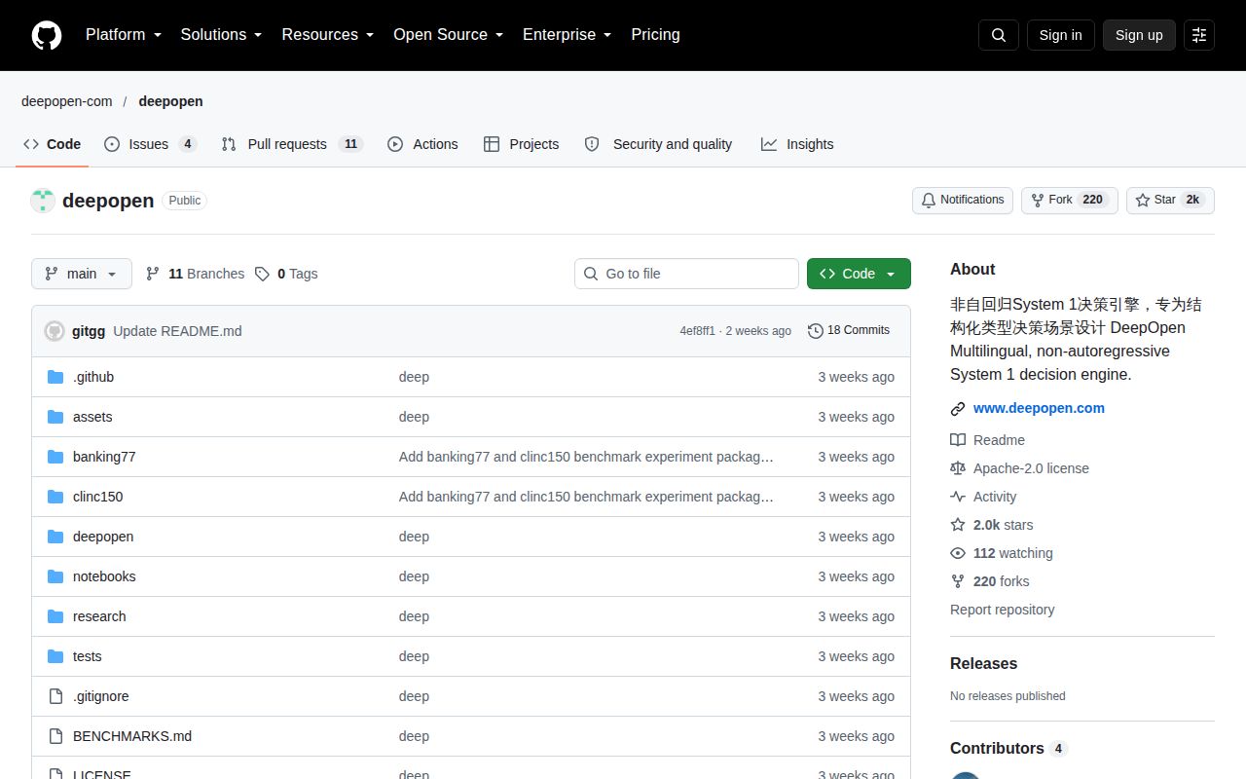Click the branch icon next to 11 Branches
Screen dimensions: 1246x779
coord(153,274)
